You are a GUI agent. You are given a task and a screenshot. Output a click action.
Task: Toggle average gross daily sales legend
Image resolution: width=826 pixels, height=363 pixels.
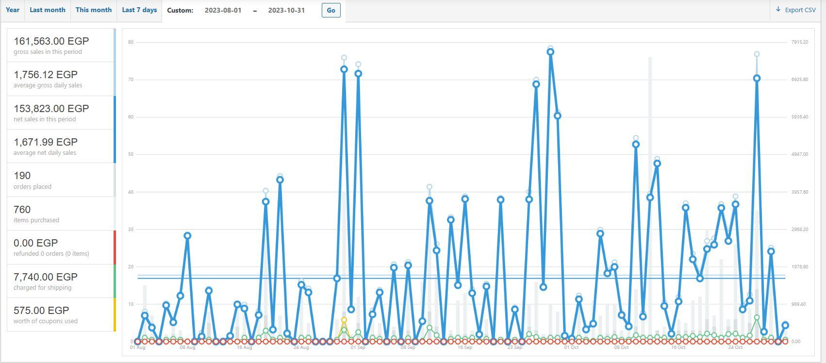[x=61, y=79]
